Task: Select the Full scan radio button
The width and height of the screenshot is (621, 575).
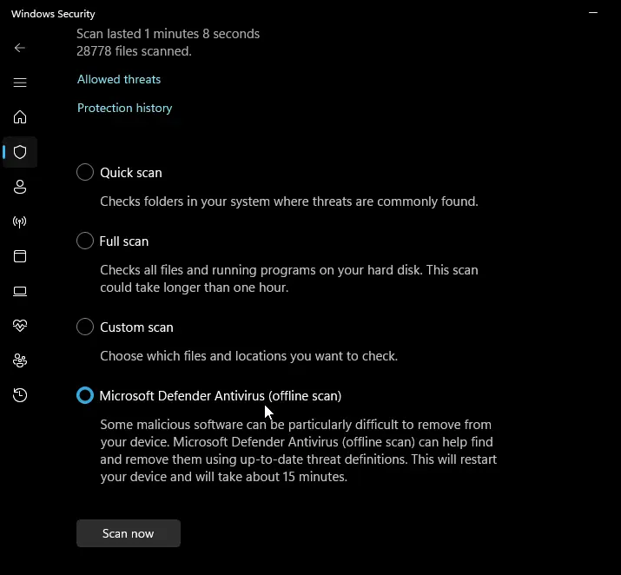Action: pyautogui.click(x=85, y=241)
